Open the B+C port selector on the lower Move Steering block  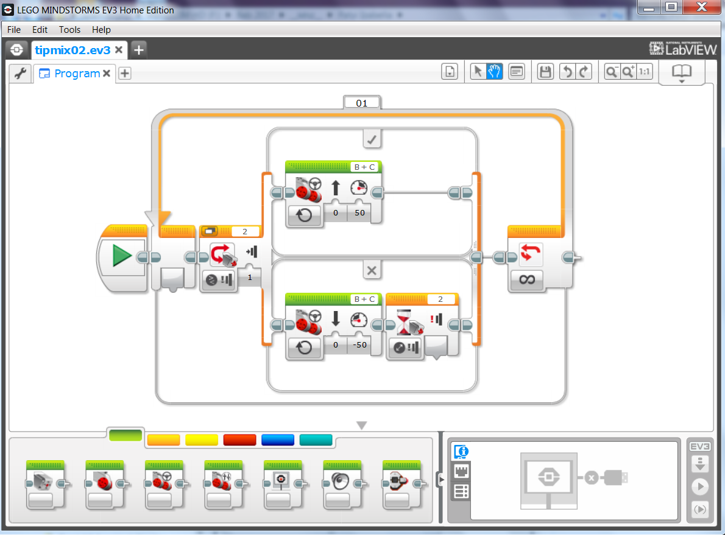[365, 299]
